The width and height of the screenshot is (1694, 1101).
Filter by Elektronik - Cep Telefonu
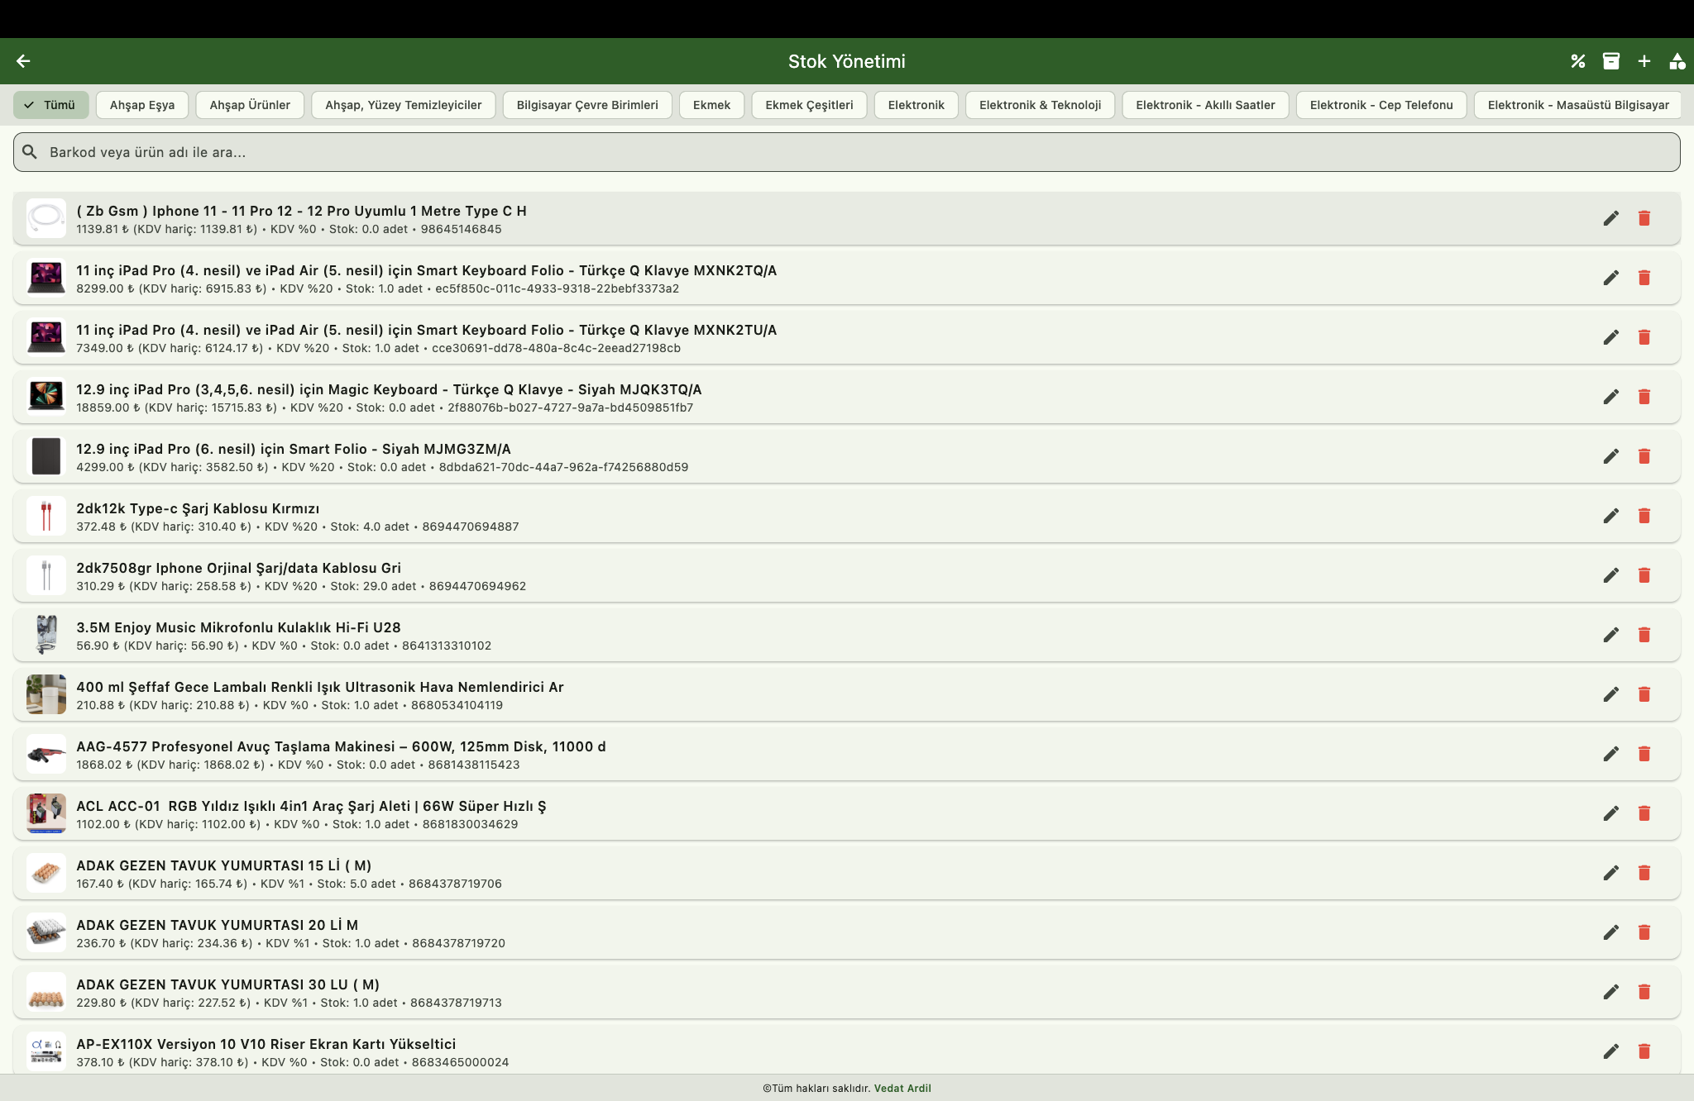[1381, 105]
